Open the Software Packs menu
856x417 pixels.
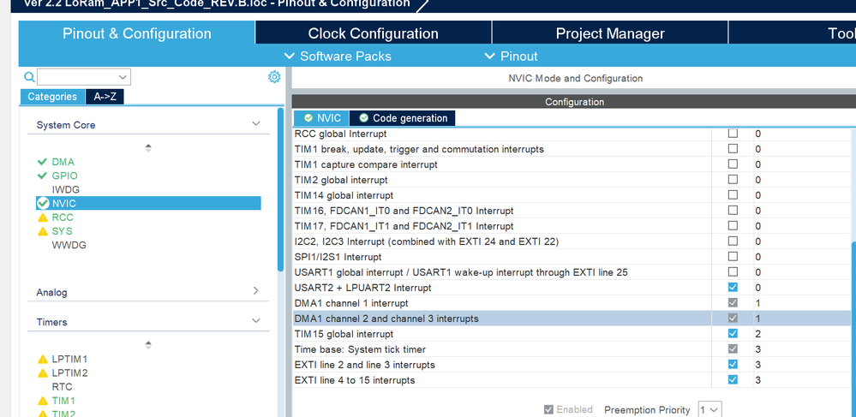(x=338, y=57)
